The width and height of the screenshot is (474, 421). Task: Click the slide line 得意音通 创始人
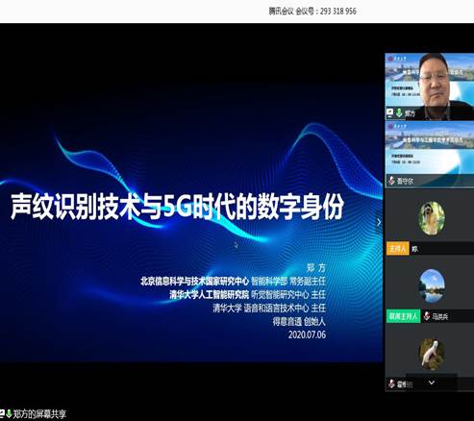[299, 321]
